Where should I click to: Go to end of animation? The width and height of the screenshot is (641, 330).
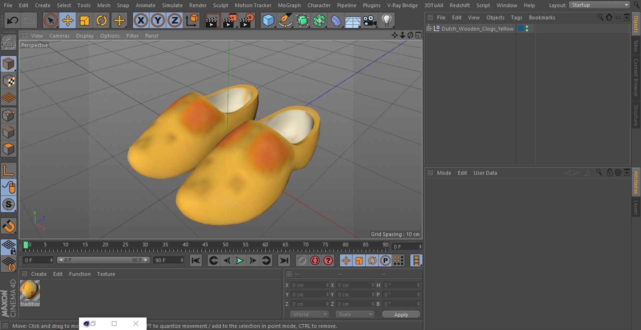284,260
